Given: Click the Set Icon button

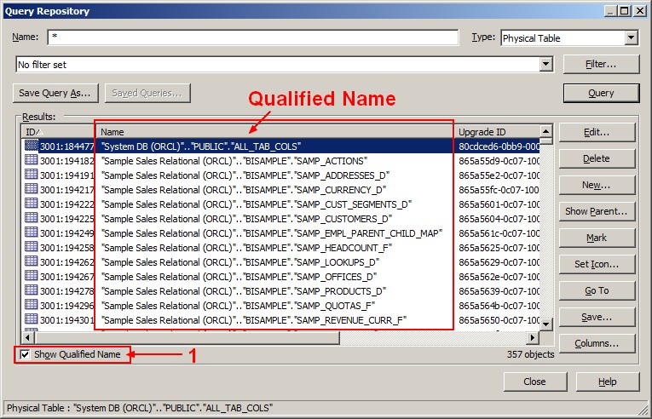Looking at the screenshot, I should click(x=596, y=264).
